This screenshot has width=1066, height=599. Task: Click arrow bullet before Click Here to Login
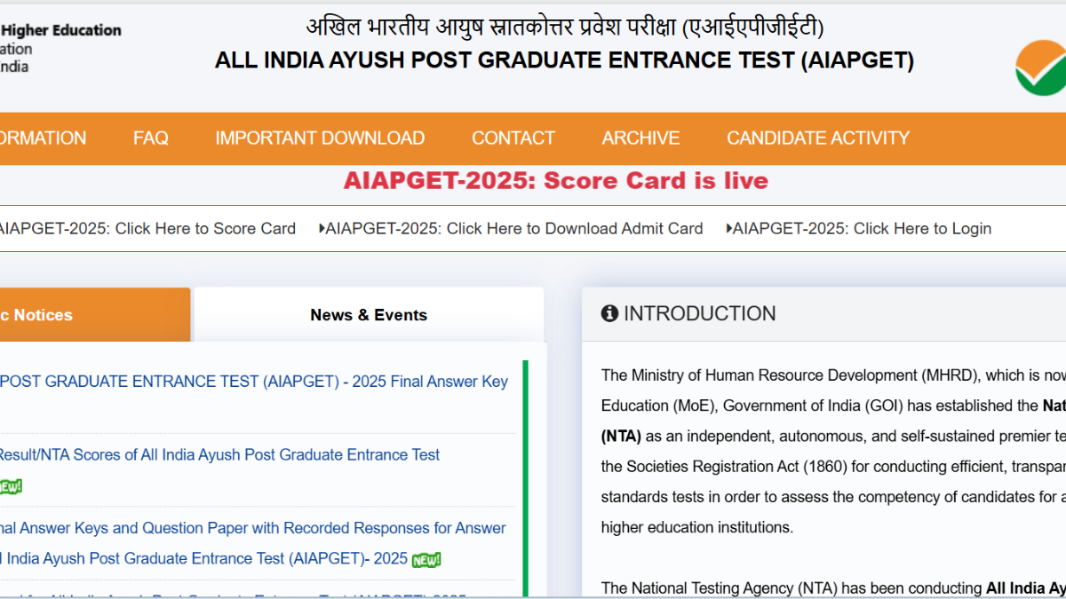(728, 229)
